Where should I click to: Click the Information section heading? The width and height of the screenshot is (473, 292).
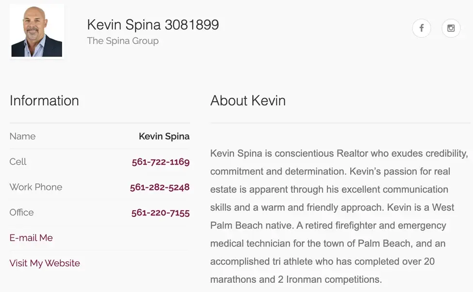(44, 100)
